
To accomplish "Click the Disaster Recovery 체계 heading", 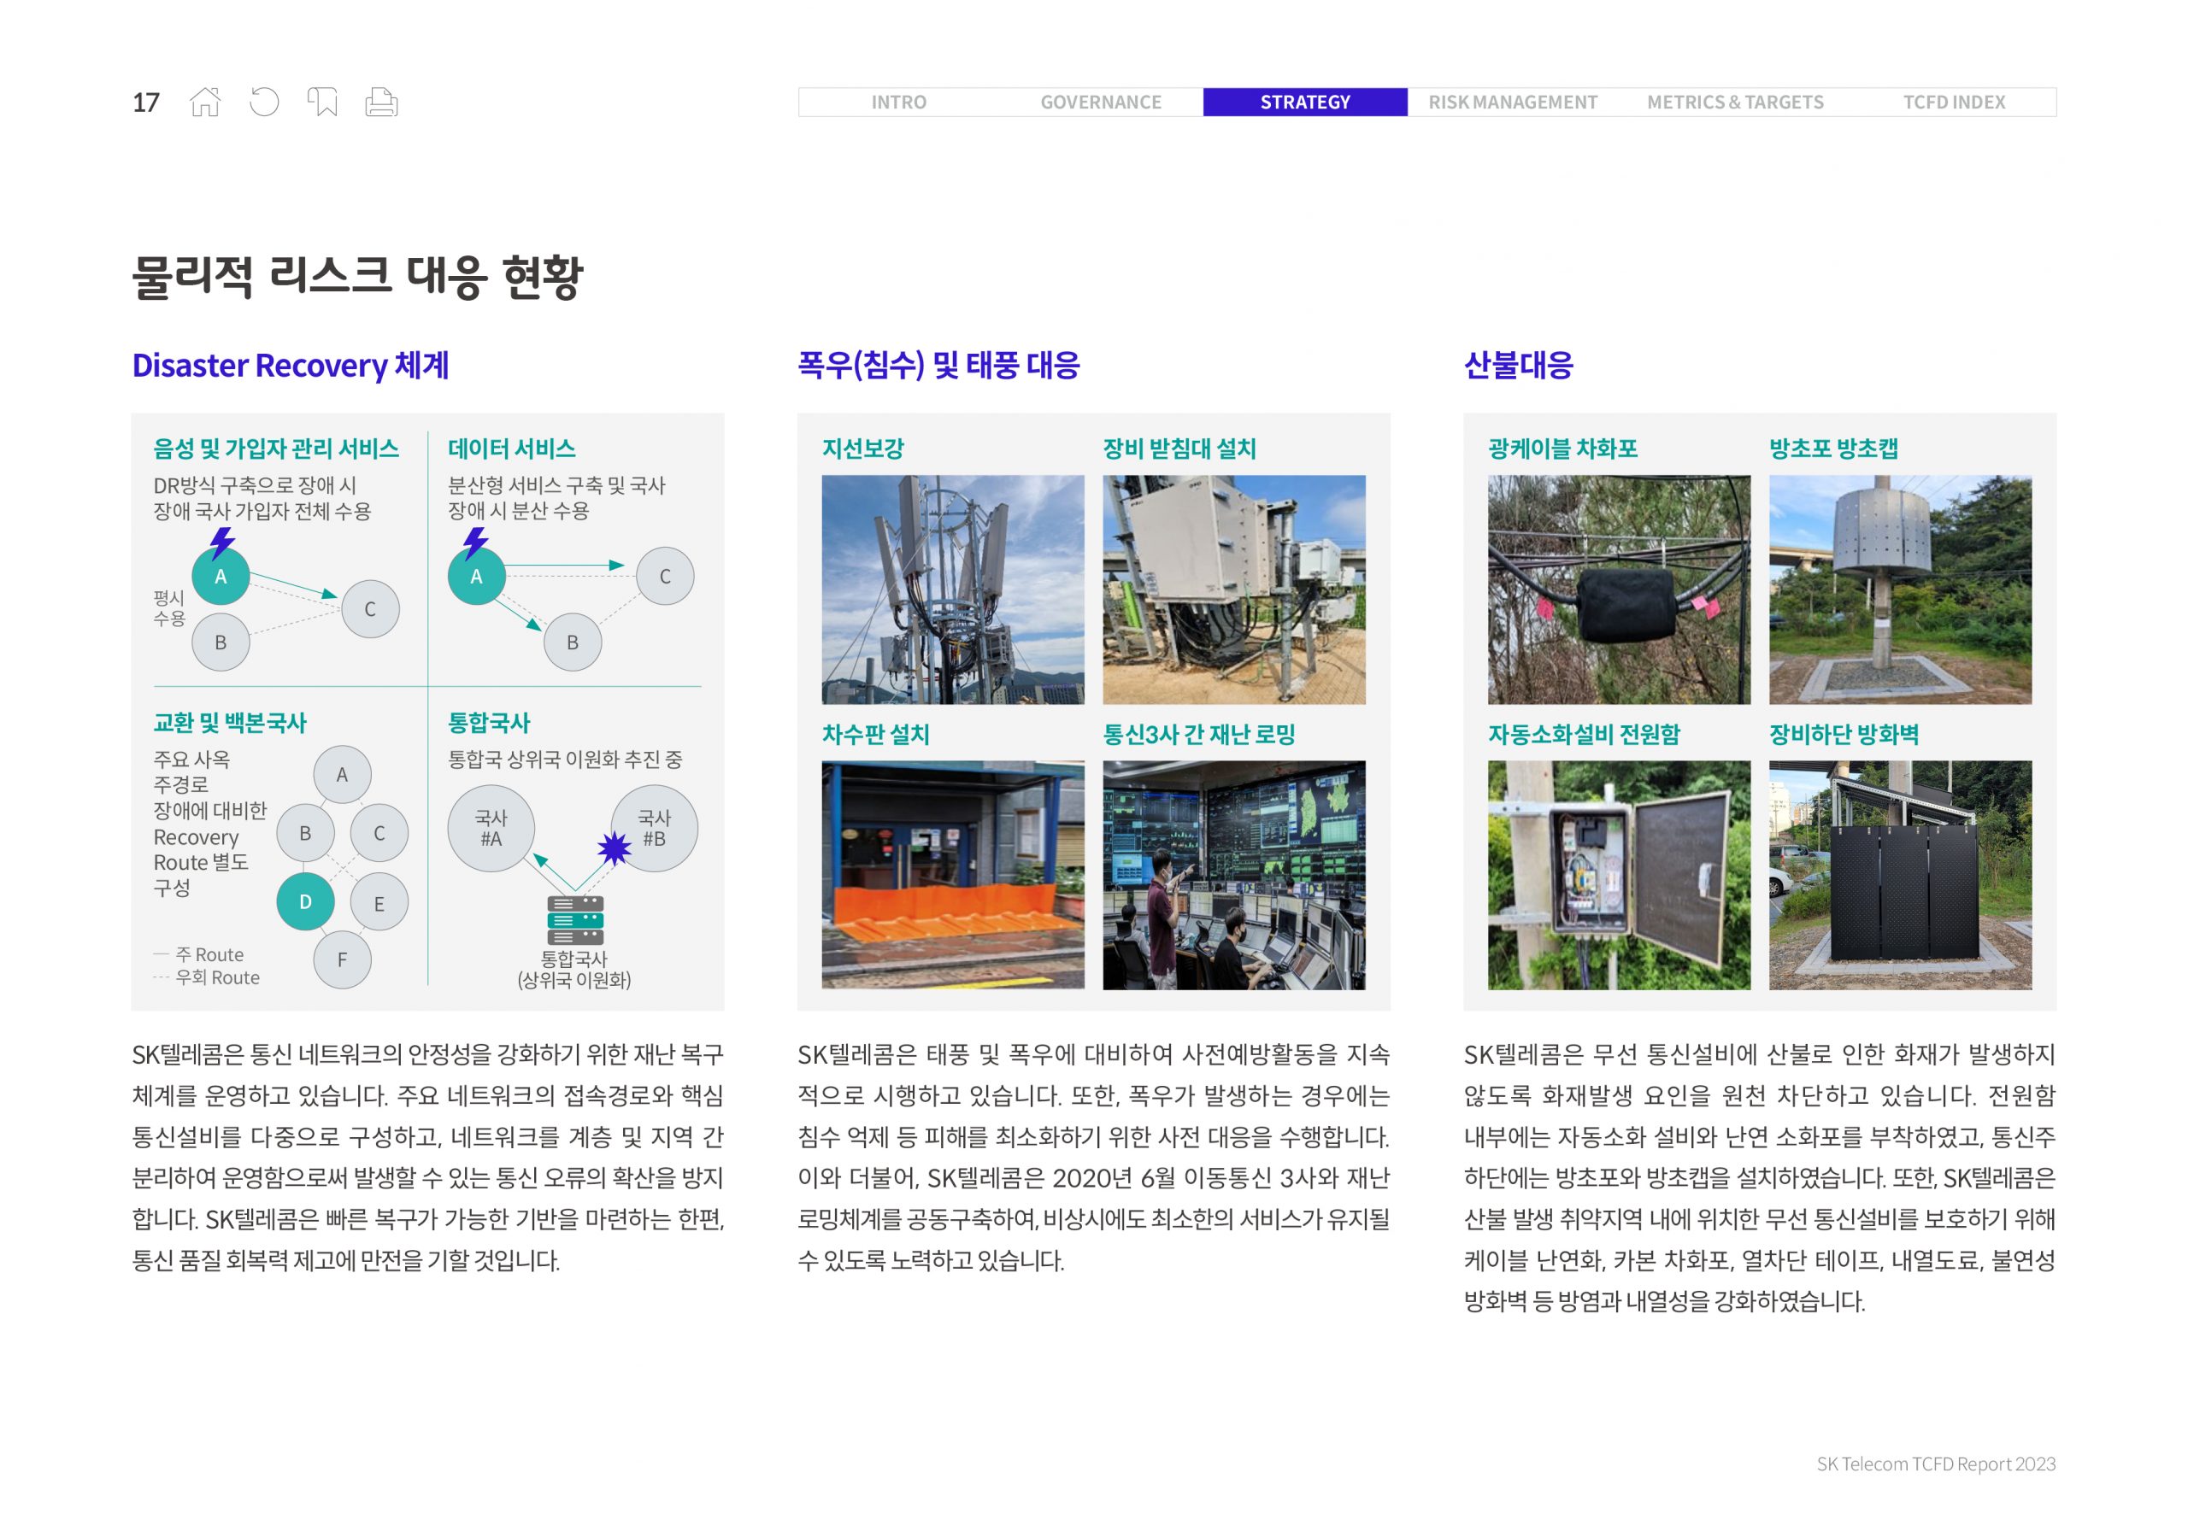I will pos(290,366).
